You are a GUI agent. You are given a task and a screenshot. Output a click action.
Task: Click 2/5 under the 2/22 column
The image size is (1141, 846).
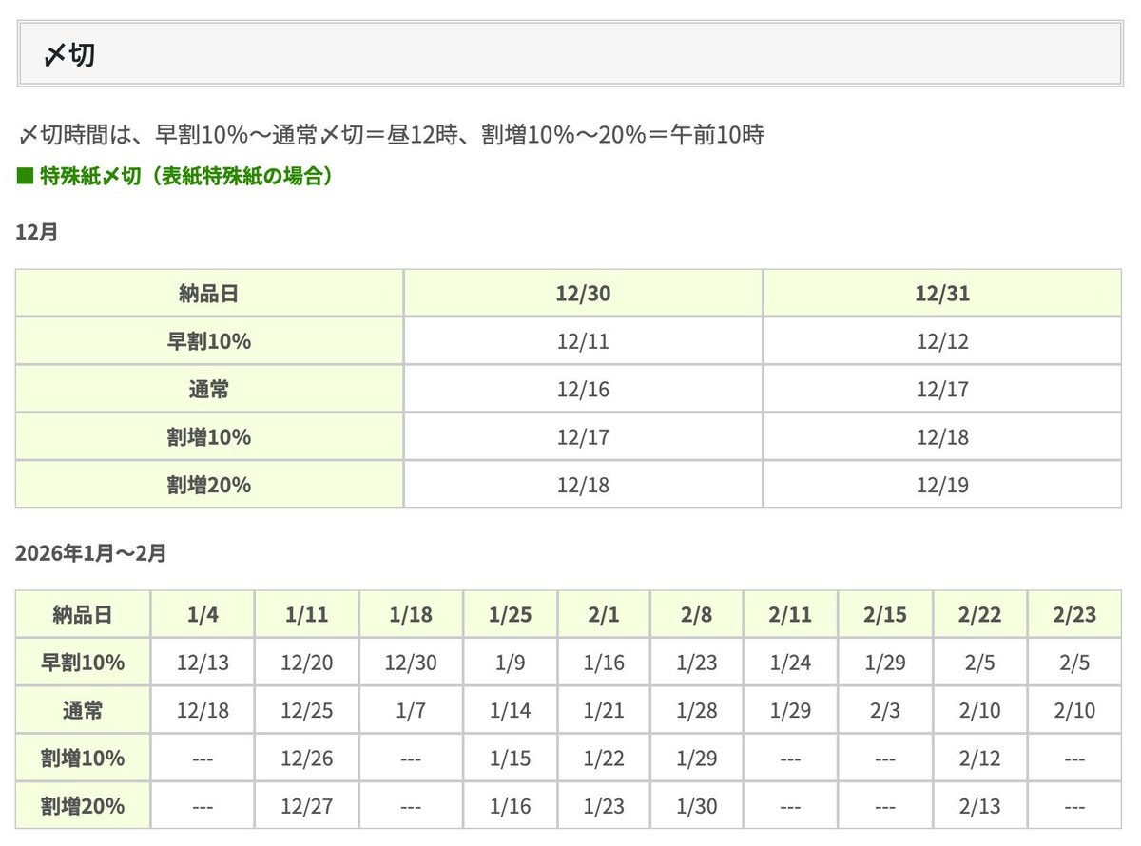click(979, 663)
